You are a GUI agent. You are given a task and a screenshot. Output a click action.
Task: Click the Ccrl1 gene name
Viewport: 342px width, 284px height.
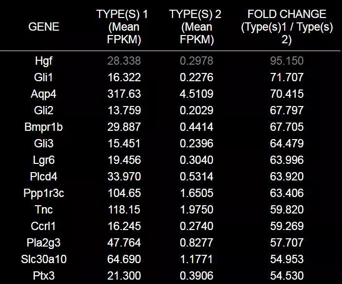pos(44,226)
